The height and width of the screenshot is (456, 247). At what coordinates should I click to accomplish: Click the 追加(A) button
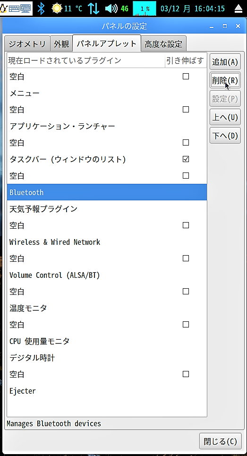(x=225, y=62)
